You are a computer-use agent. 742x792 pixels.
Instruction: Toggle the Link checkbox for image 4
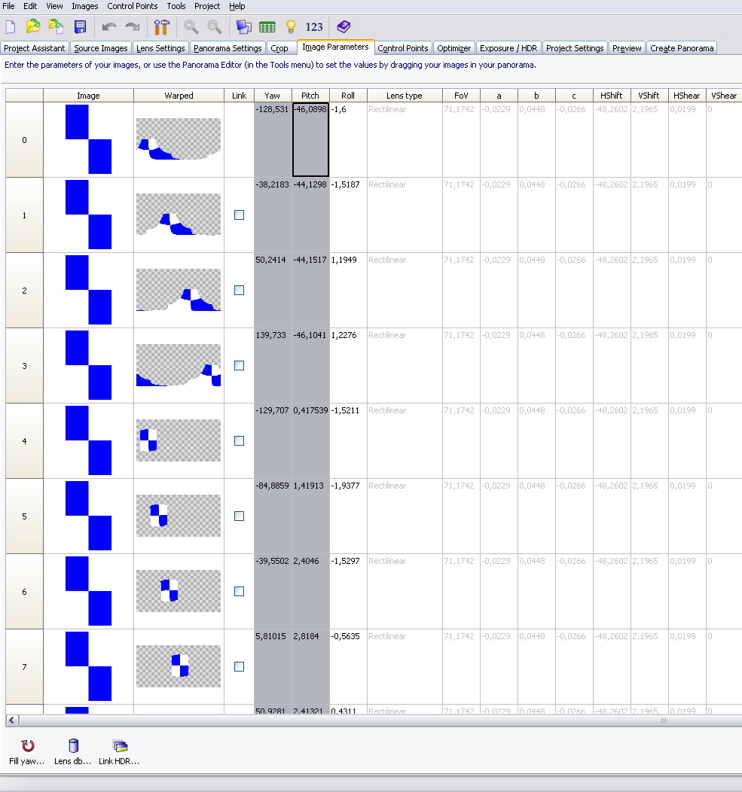click(239, 440)
